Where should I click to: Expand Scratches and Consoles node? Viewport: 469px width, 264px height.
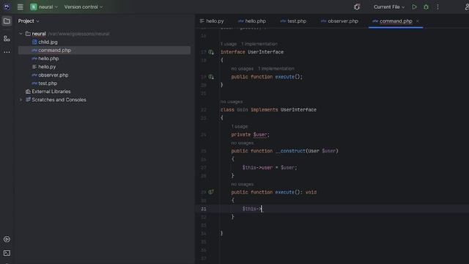click(x=21, y=100)
